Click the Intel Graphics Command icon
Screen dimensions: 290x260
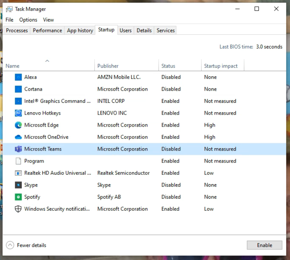point(18,101)
